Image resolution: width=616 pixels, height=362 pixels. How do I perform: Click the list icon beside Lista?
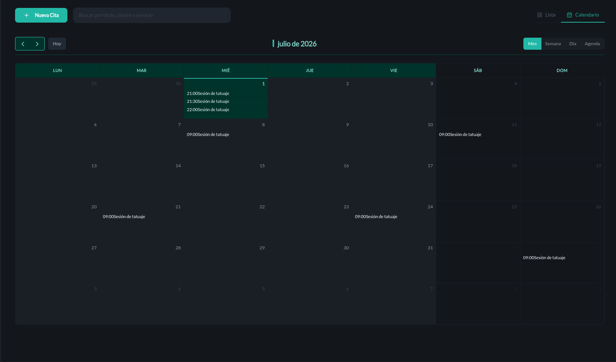540,15
